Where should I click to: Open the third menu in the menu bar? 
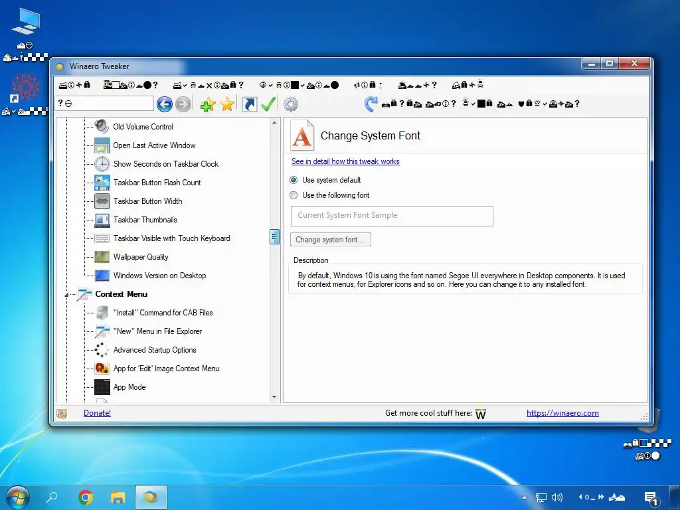click(x=208, y=85)
